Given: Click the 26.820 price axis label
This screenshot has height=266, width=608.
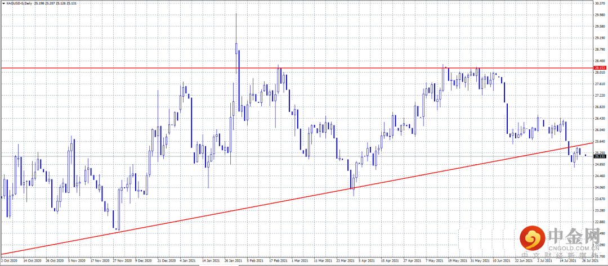Looking at the screenshot, I should point(600,107).
